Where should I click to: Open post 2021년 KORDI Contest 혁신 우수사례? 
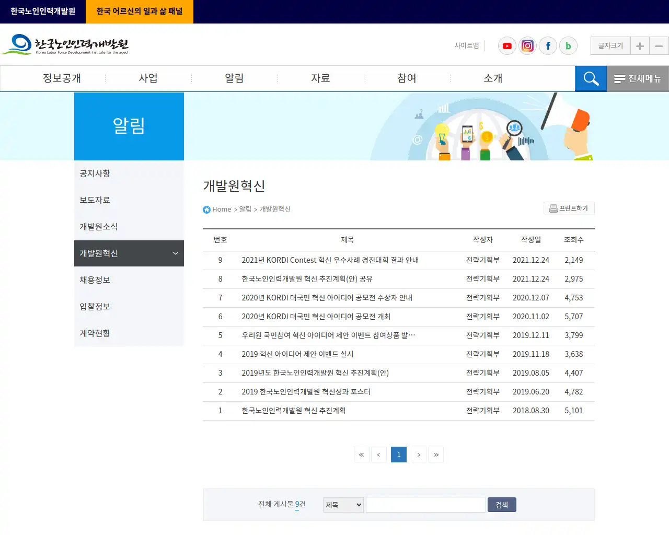point(330,260)
